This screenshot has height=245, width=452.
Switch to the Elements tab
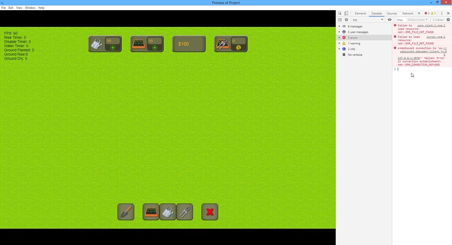tap(360, 13)
